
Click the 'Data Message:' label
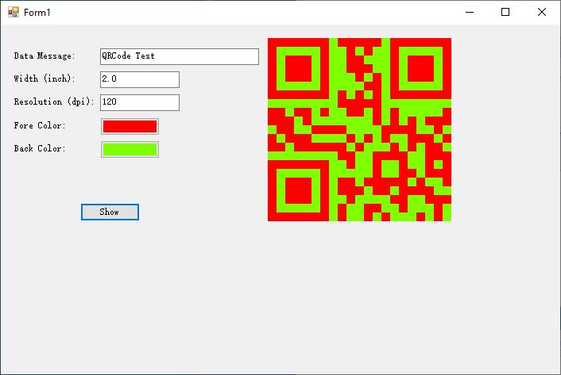click(44, 56)
